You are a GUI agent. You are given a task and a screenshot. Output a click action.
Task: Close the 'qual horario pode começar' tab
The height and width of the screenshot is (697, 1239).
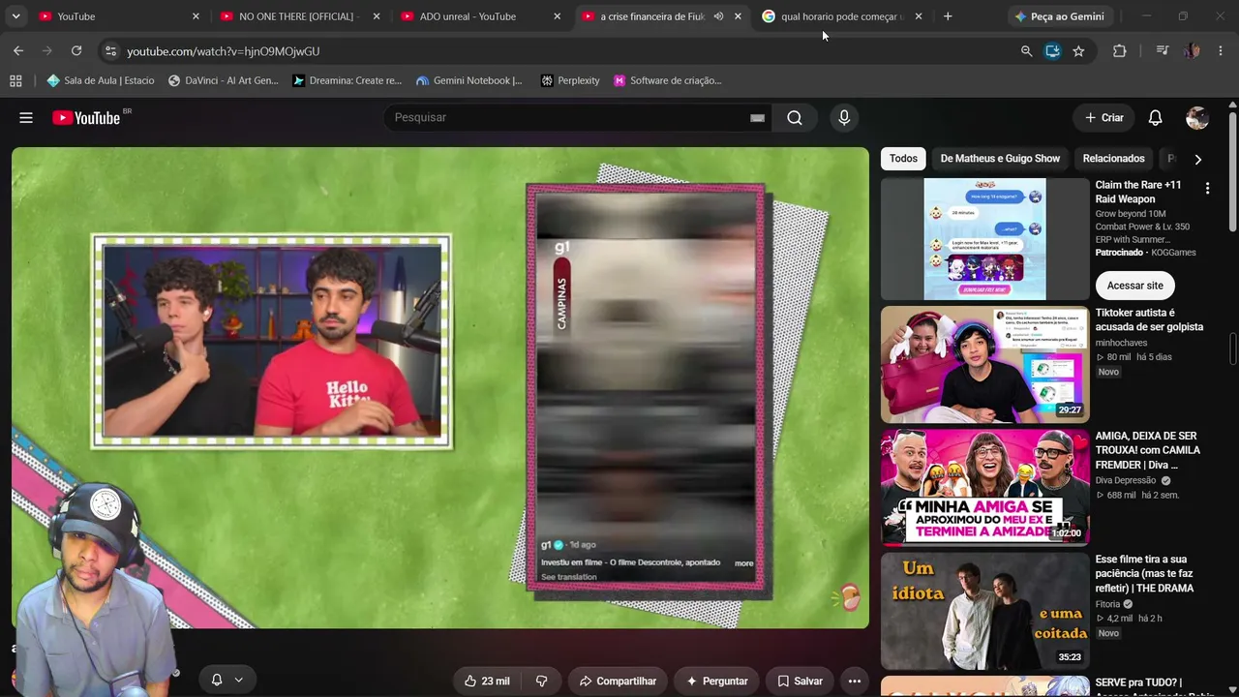[918, 16]
